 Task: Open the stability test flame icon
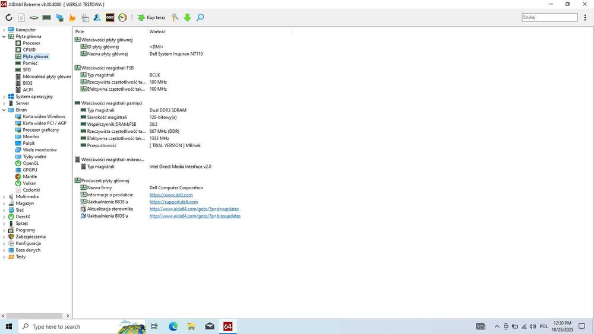(72, 17)
